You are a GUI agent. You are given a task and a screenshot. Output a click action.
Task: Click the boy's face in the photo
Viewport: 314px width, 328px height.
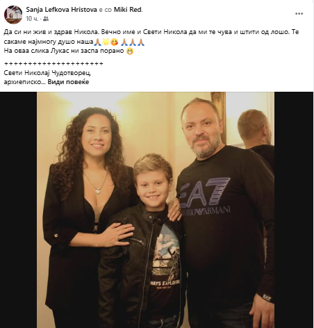[x=153, y=186]
